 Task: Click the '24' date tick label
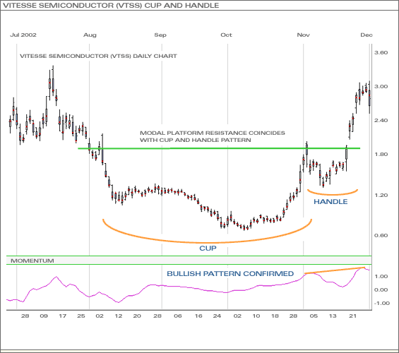click(x=217, y=316)
